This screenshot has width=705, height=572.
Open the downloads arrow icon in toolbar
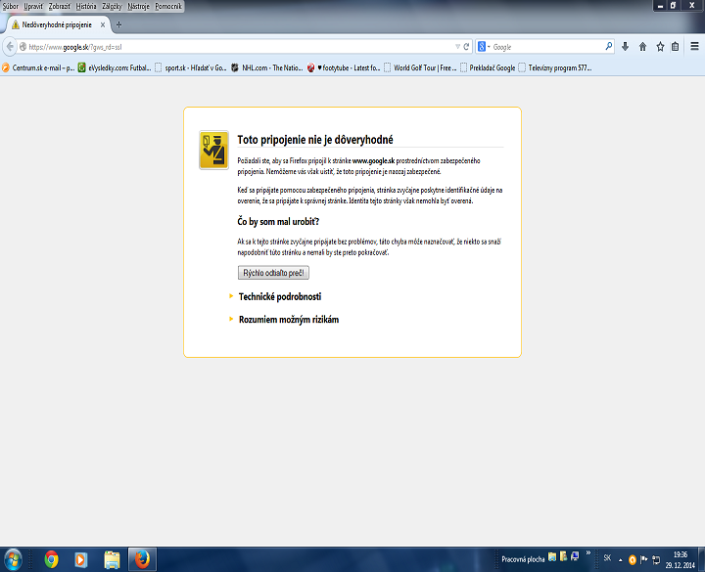[626, 46]
